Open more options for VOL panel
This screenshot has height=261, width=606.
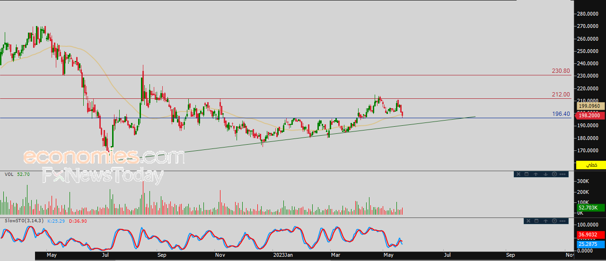[562, 174]
